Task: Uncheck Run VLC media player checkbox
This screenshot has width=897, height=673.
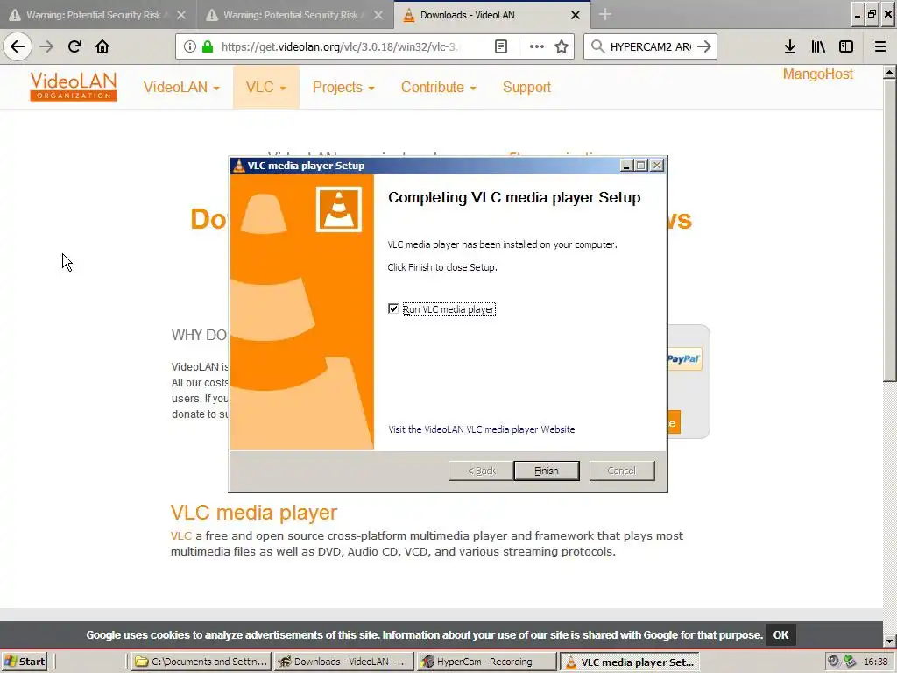Action: click(x=393, y=309)
